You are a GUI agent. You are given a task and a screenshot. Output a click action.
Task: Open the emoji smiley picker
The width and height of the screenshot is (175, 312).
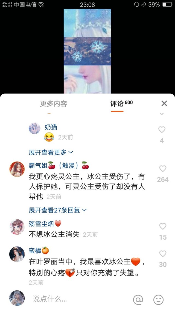(159, 299)
